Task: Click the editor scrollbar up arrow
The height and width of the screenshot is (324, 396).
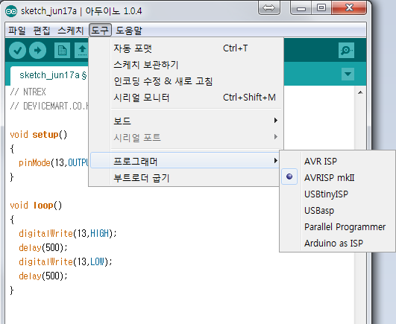Action: click(x=360, y=92)
